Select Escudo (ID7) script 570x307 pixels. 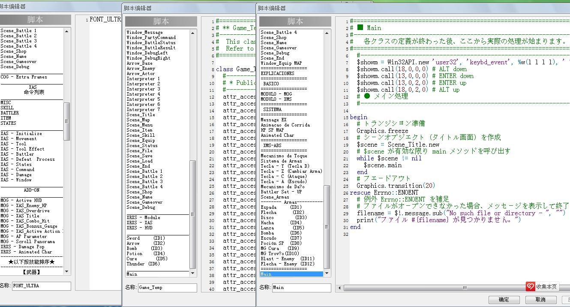[282, 238]
